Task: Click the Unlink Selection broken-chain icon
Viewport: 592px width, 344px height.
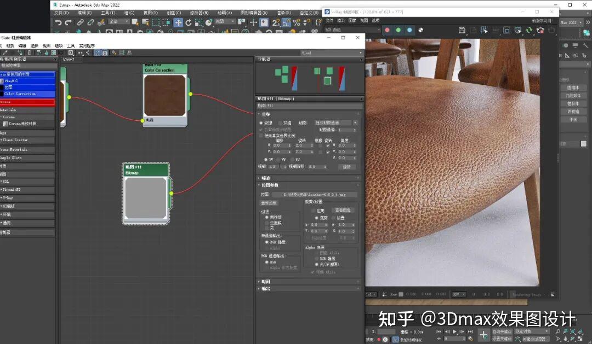Action: tap(90, 22)
